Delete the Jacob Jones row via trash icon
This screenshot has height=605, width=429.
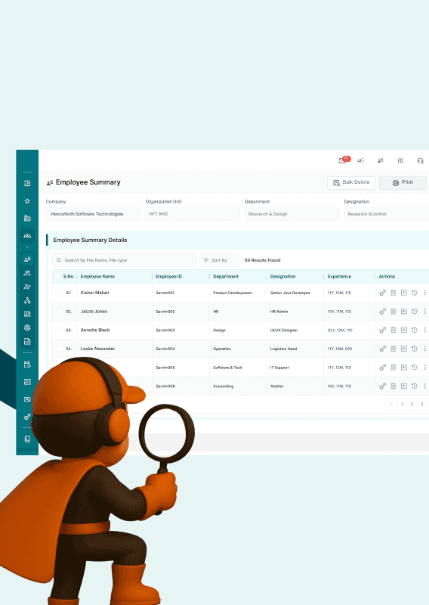(394, 312)
